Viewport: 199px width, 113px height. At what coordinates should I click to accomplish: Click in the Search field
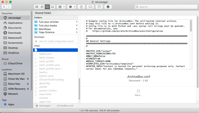(x=166, y=7)
